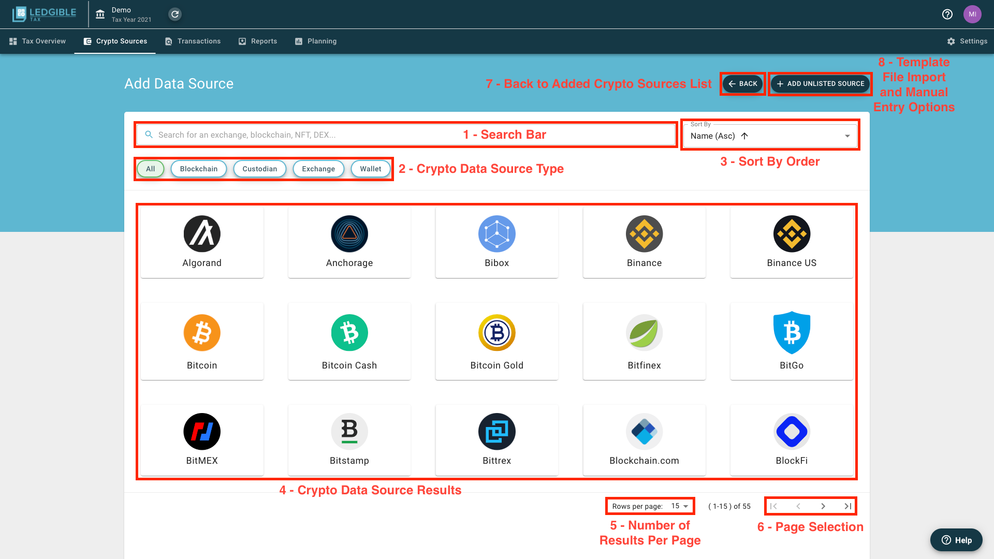Select the Bitfinex leaf icon

point(645,333)
